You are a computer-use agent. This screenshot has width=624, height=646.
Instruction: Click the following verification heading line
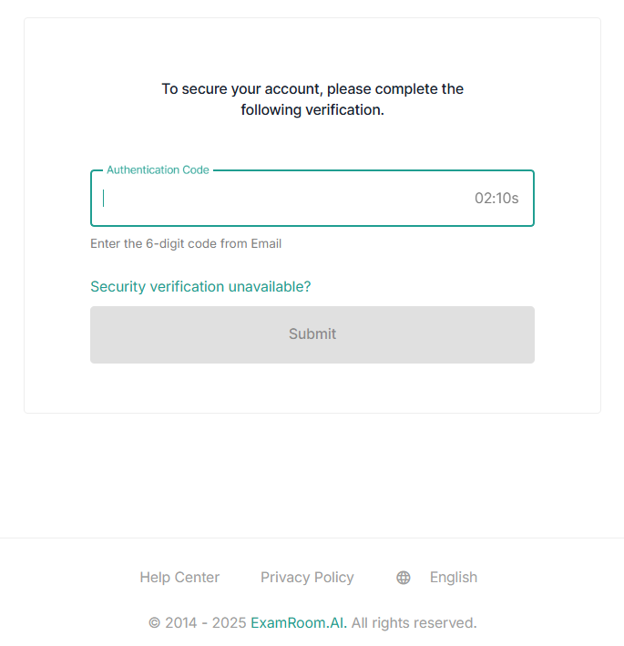click(312, 110)
